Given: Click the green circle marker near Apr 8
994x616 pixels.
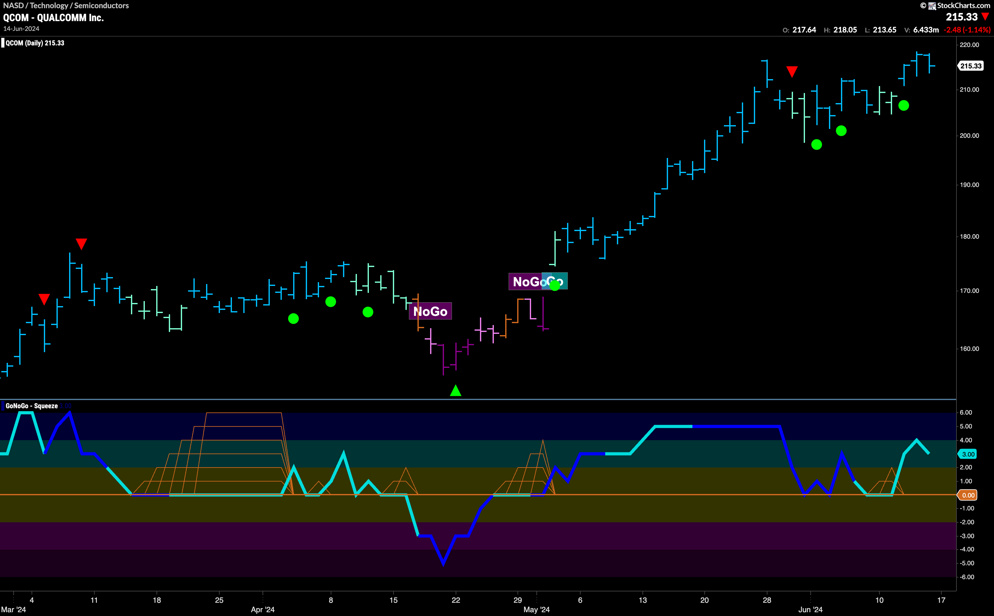Looking at the screenshot, I should click(331, 302).
